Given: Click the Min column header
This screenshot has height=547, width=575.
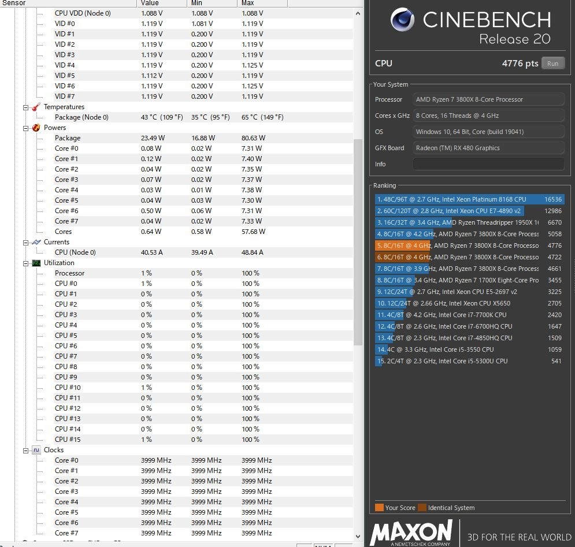Looking at the screenshot, I should (x=212, y=3).
